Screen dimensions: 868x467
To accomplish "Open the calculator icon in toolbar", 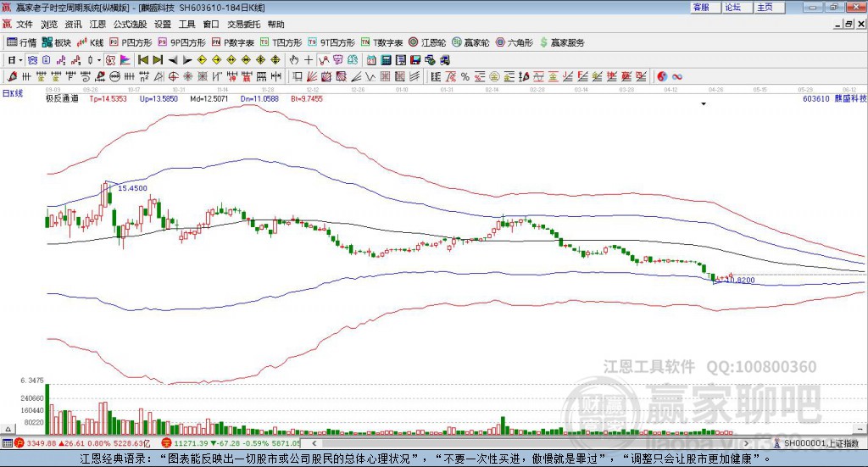I will click(387, 60).
